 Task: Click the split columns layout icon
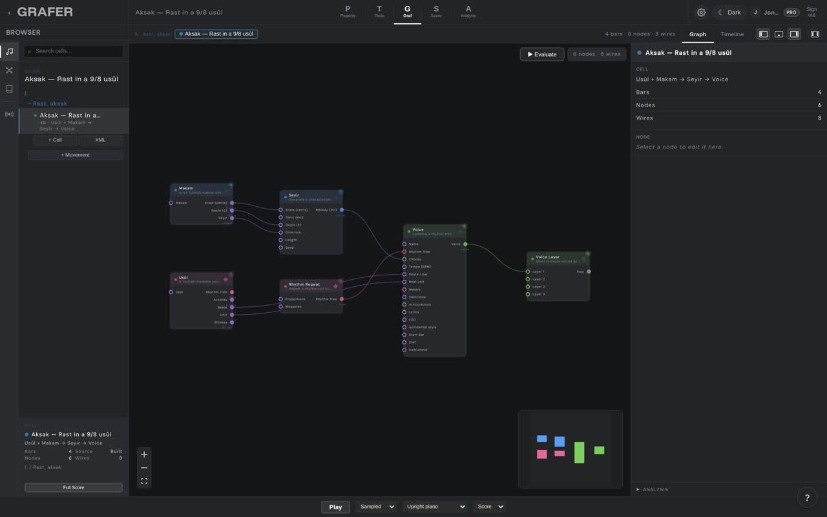pyautogui.click(x=815, y=34)
